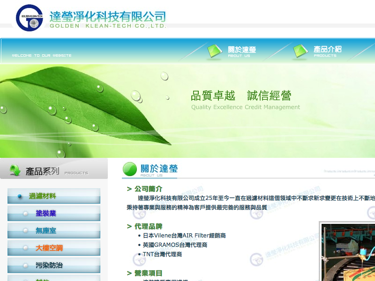Click the green arrow icon in 產品系列 header
The width and height of the screenshot is (375, 281).
click(15, 170)
